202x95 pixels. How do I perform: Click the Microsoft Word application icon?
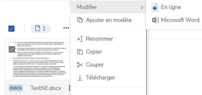point(155,20)
